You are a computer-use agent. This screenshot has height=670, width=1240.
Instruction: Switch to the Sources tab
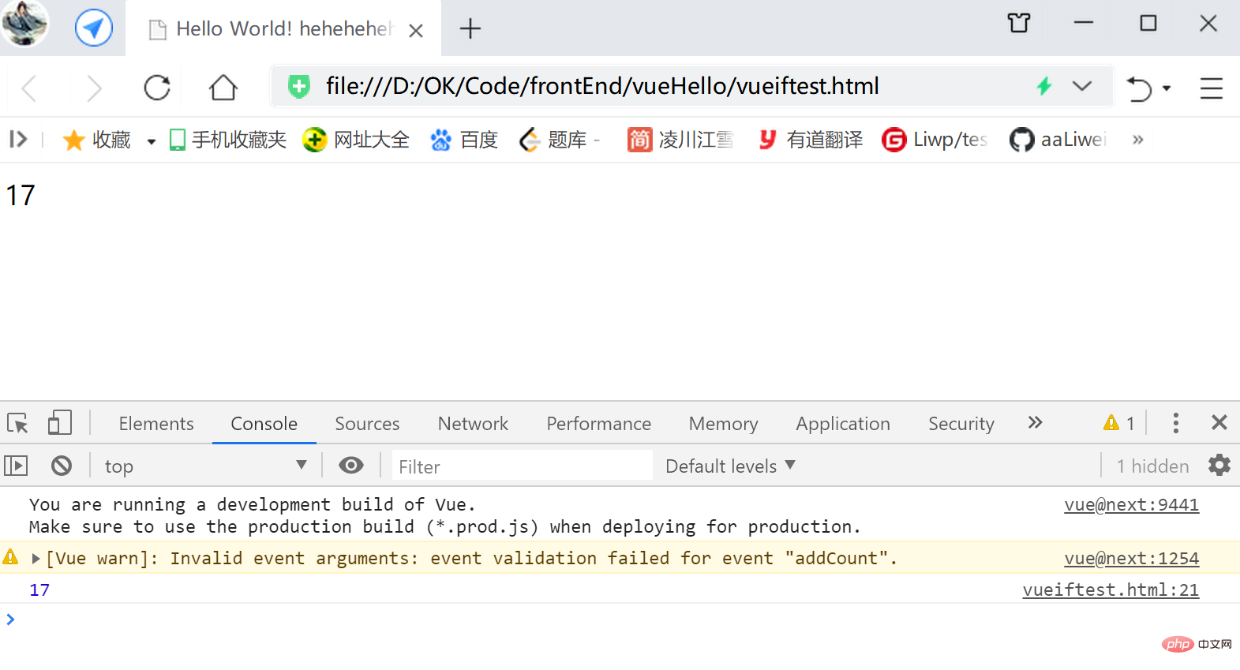coord(367,424)
